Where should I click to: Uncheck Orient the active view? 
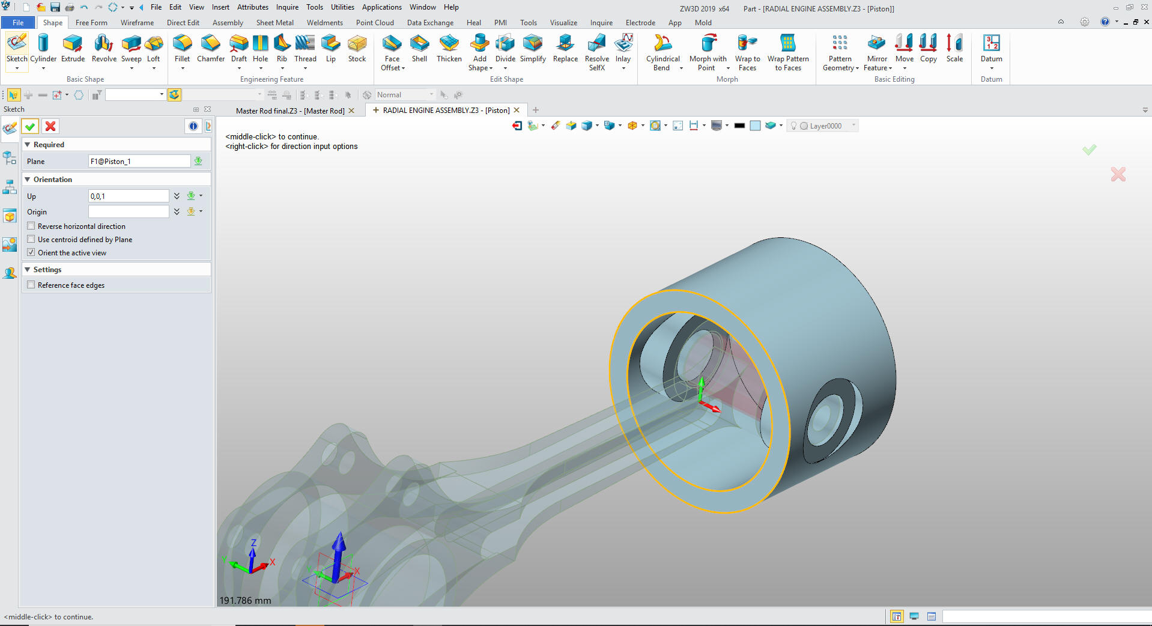tap(31, 253)
